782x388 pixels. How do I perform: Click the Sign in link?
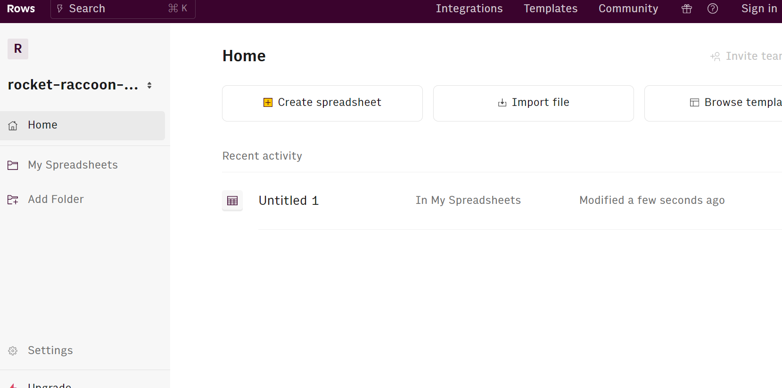[x=759, y=9]
